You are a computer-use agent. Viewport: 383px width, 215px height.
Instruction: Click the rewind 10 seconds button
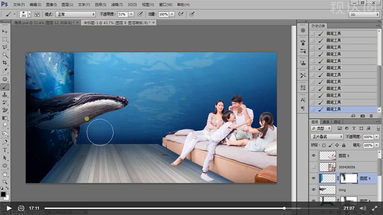point(21,208)
